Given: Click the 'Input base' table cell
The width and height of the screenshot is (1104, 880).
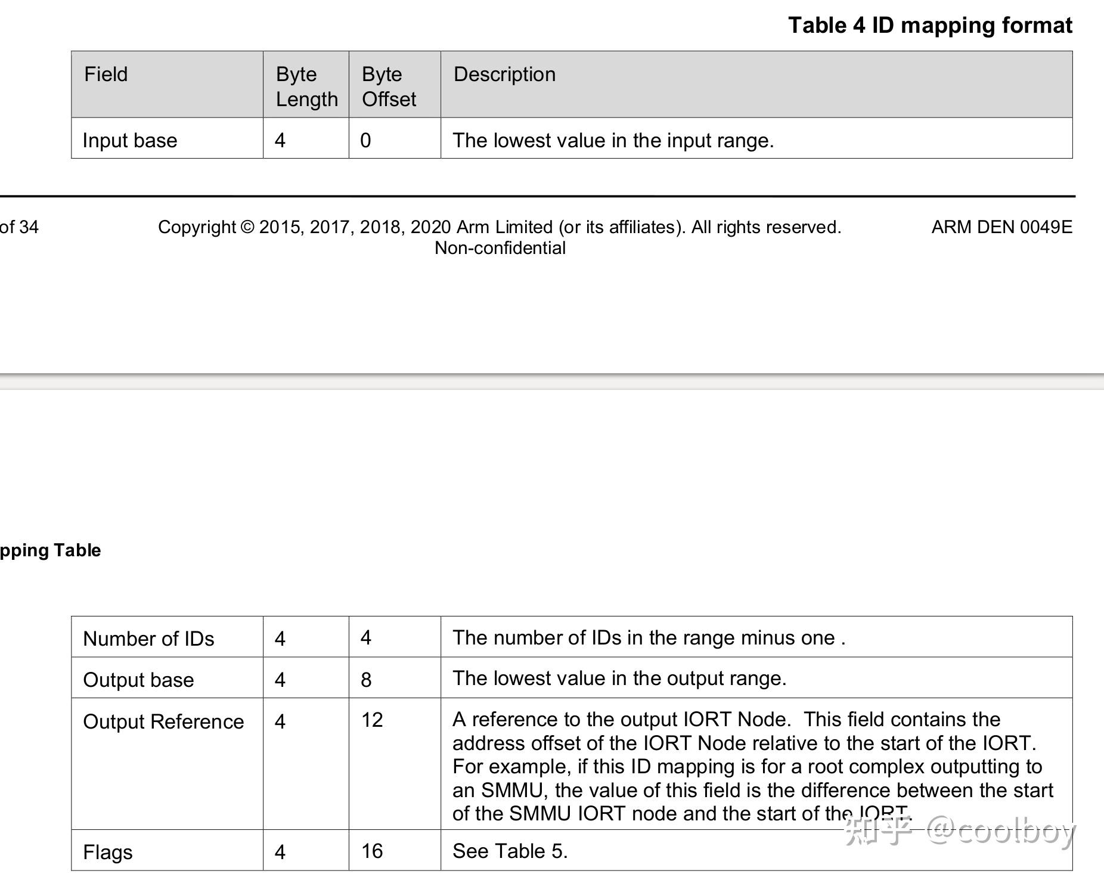Looking at the screenshot, I should tap(130, 141).
